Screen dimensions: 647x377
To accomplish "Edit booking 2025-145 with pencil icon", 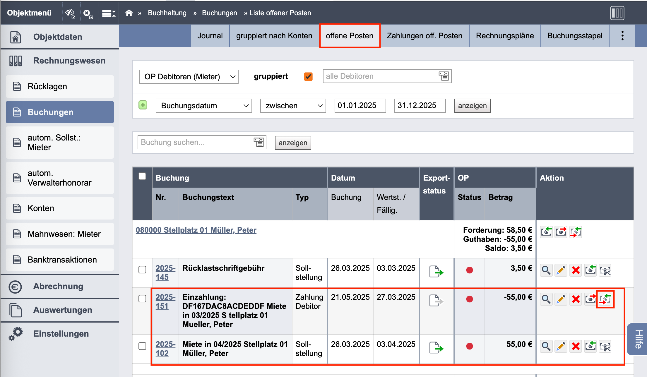I will [561, 270].
